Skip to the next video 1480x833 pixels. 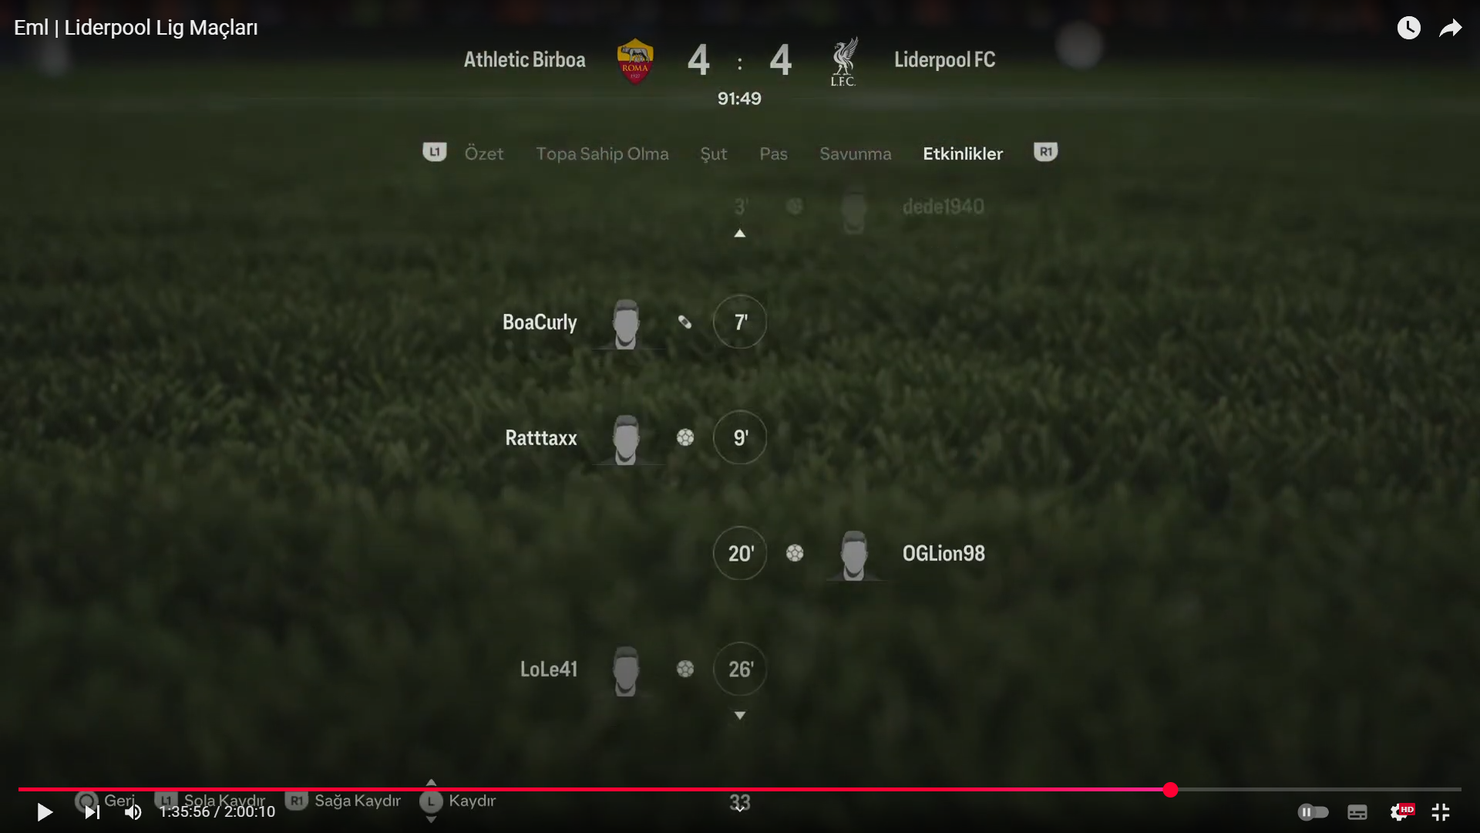point(92,811)
